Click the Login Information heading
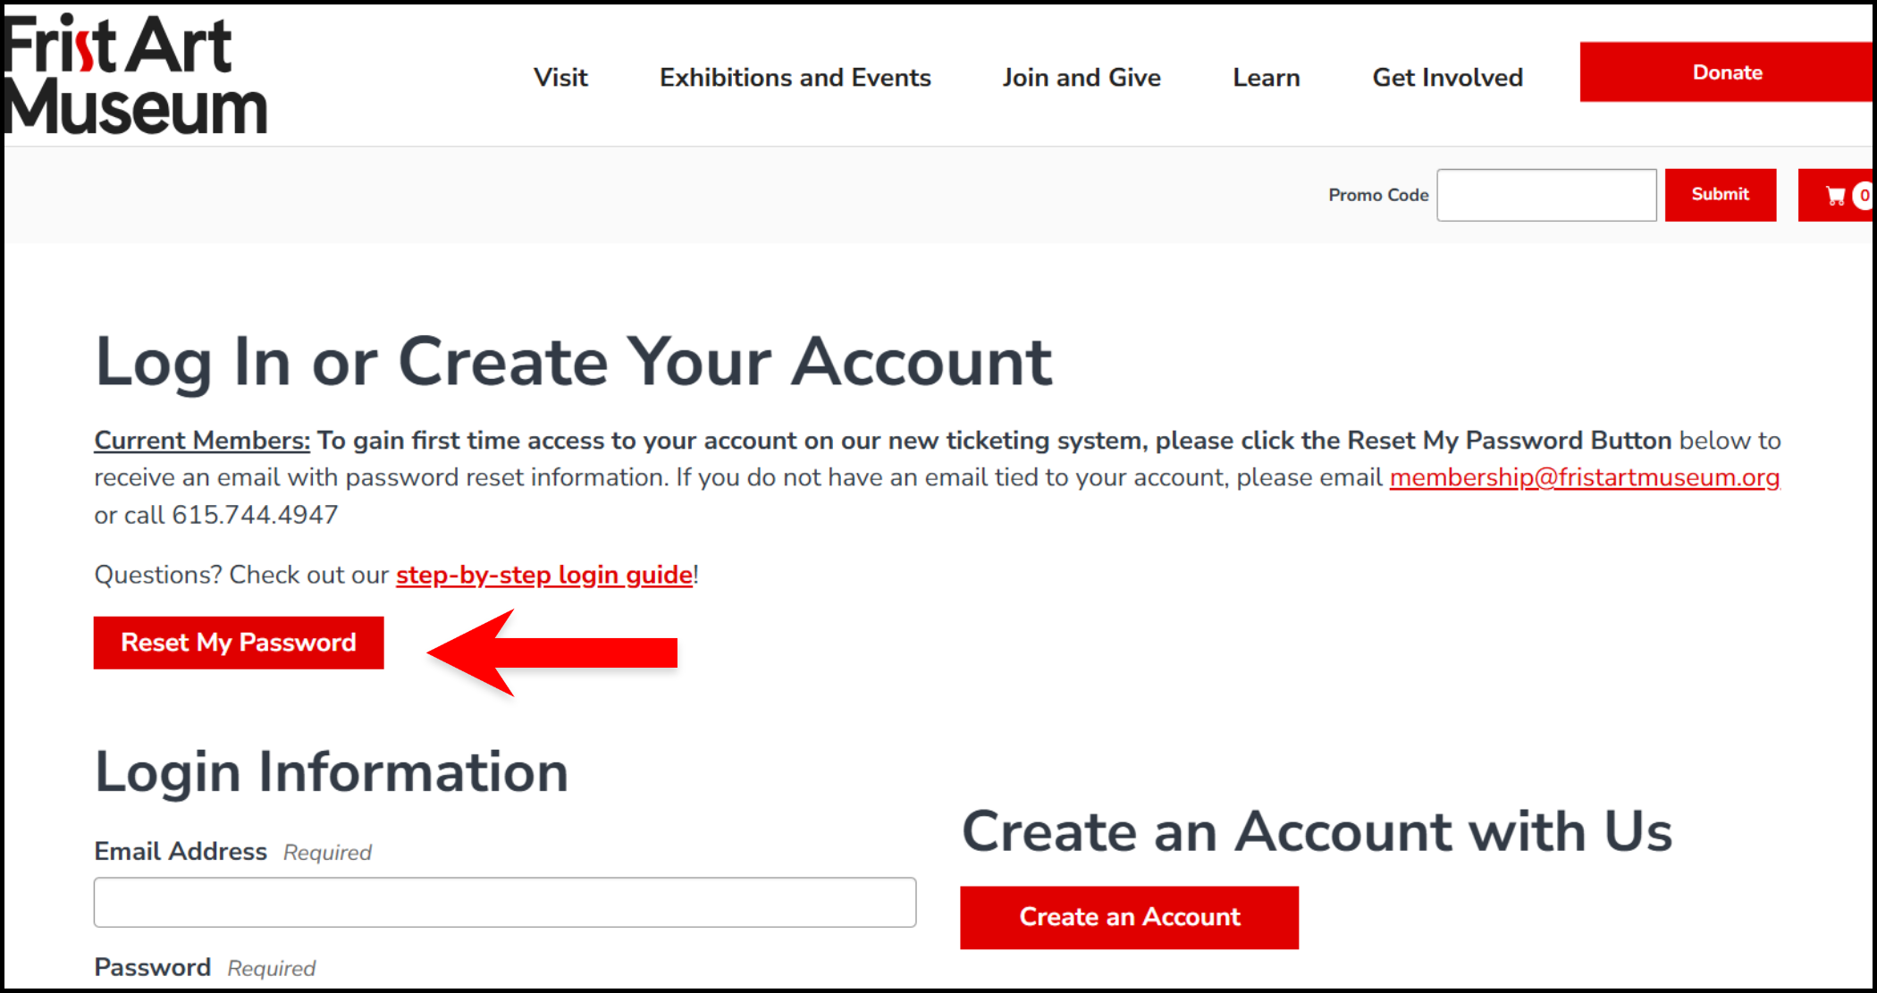1877x993 pixels. (331, 770)
